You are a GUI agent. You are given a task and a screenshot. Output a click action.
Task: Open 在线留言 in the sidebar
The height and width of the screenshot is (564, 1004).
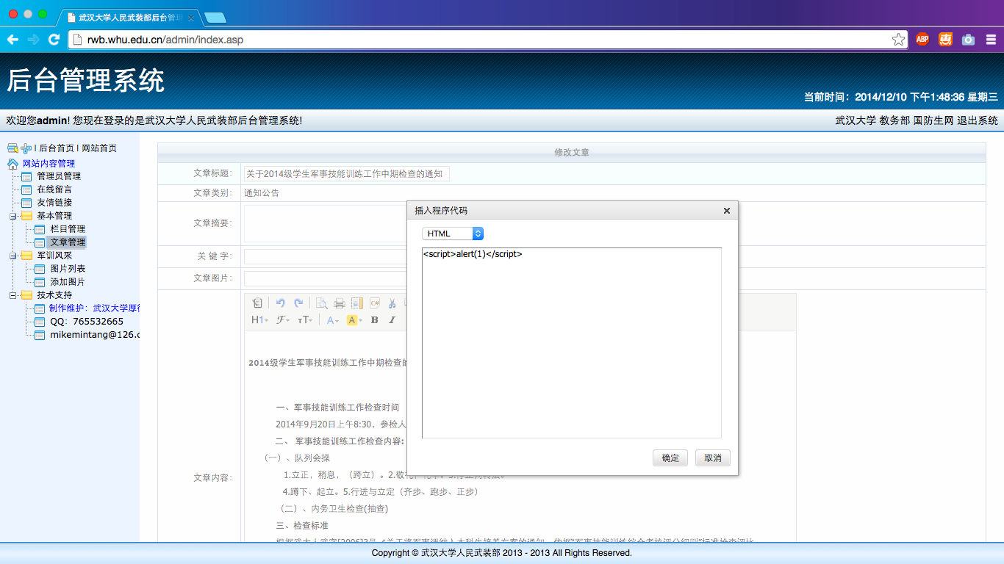(x=54, y=189)
